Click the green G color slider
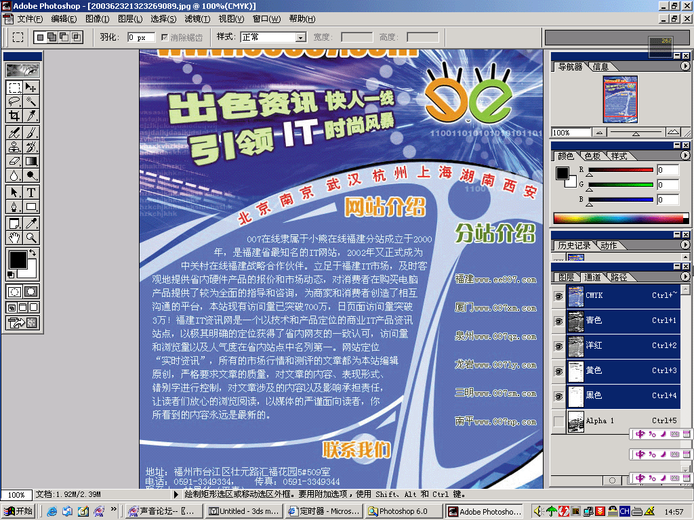Screen dimensions: 694x520 pyautogui.click(x=621, y=185)
